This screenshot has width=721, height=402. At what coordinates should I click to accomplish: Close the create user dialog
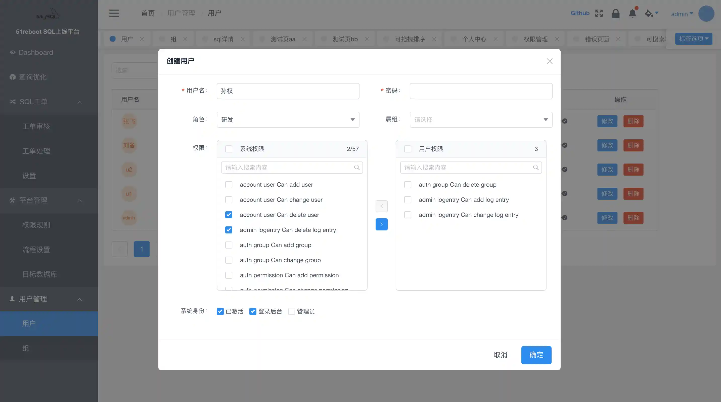coord(550,61)
